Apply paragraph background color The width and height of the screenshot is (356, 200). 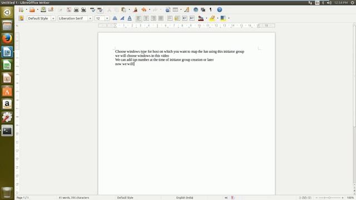[223, 18]
